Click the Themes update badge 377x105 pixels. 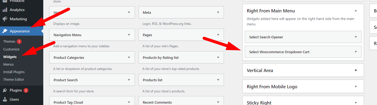(x=19, y=42)
